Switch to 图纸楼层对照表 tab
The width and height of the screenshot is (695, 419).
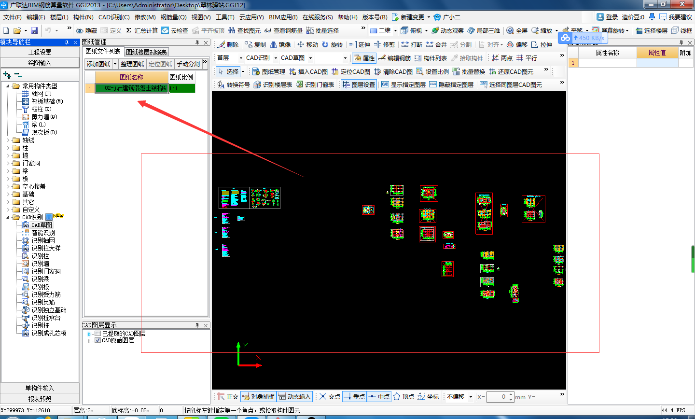tap(146, 52)
